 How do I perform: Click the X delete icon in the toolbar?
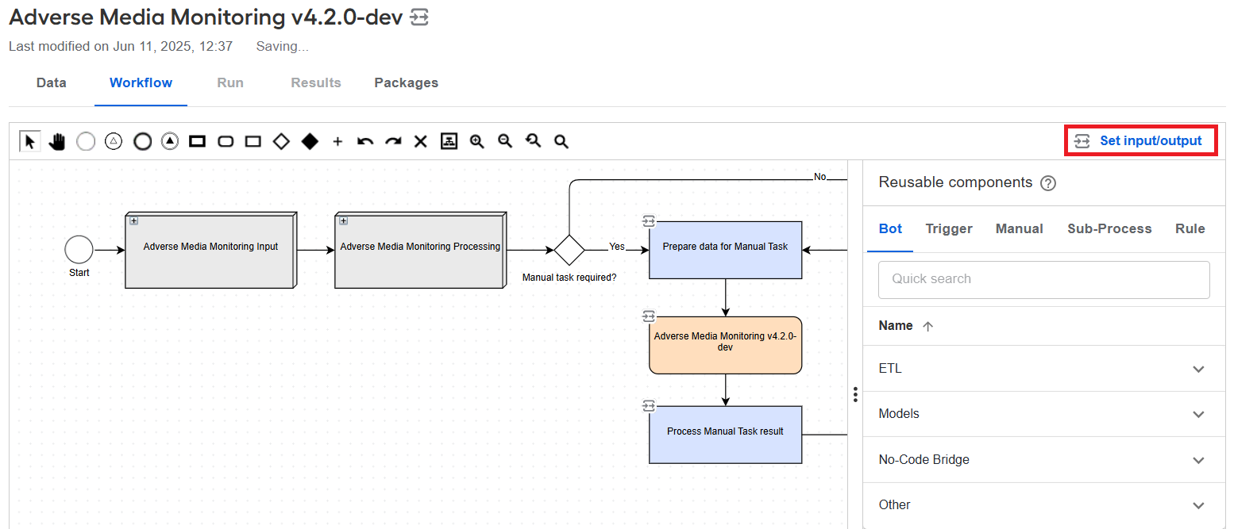[x=421, y=141]
